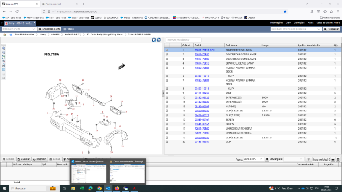
Task: Click the bookmark star in address bar
Action: pyautogui.click(x=285, y=12)
